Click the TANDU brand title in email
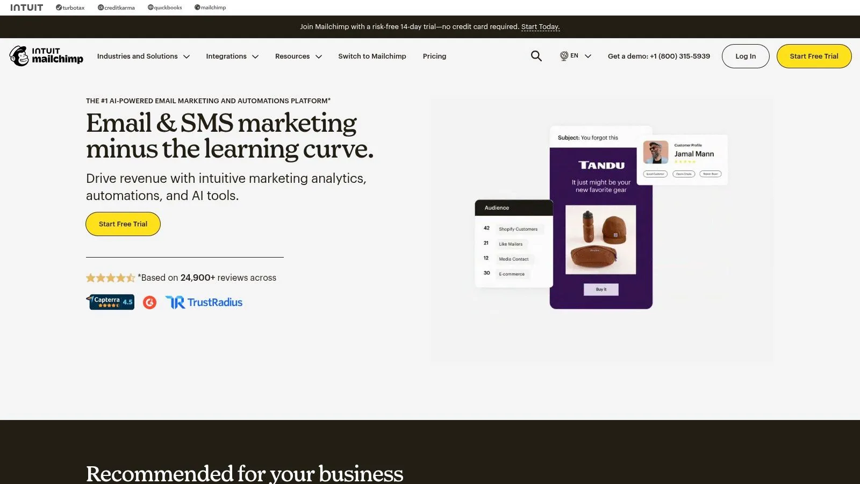 [x=601, y=165]
